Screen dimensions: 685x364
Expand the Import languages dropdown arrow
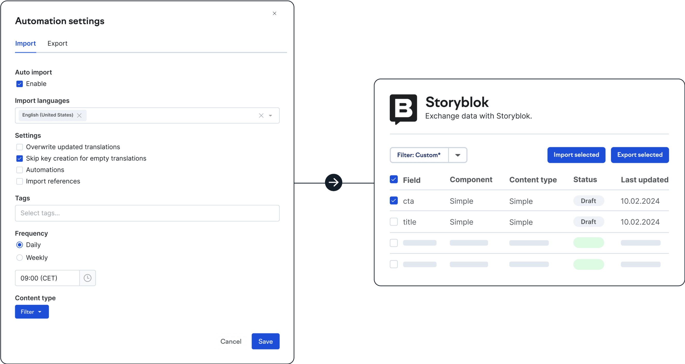click(270, 115)
